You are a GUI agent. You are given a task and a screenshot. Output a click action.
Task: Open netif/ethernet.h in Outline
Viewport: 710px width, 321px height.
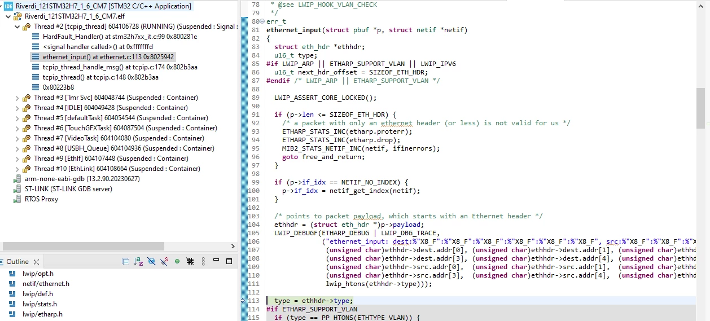[x=46, y=284]
